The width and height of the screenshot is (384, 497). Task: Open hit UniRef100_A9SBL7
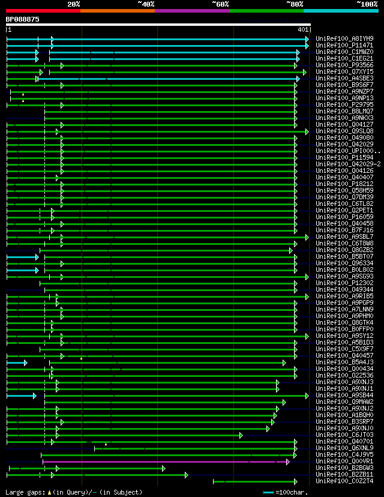[344, 236]
